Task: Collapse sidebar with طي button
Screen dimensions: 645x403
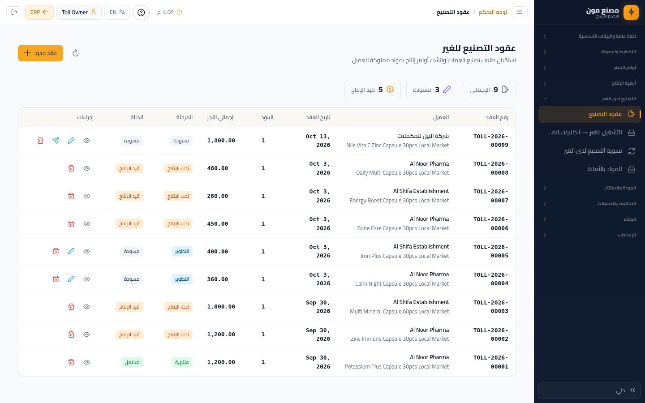Action: [589, 390]
